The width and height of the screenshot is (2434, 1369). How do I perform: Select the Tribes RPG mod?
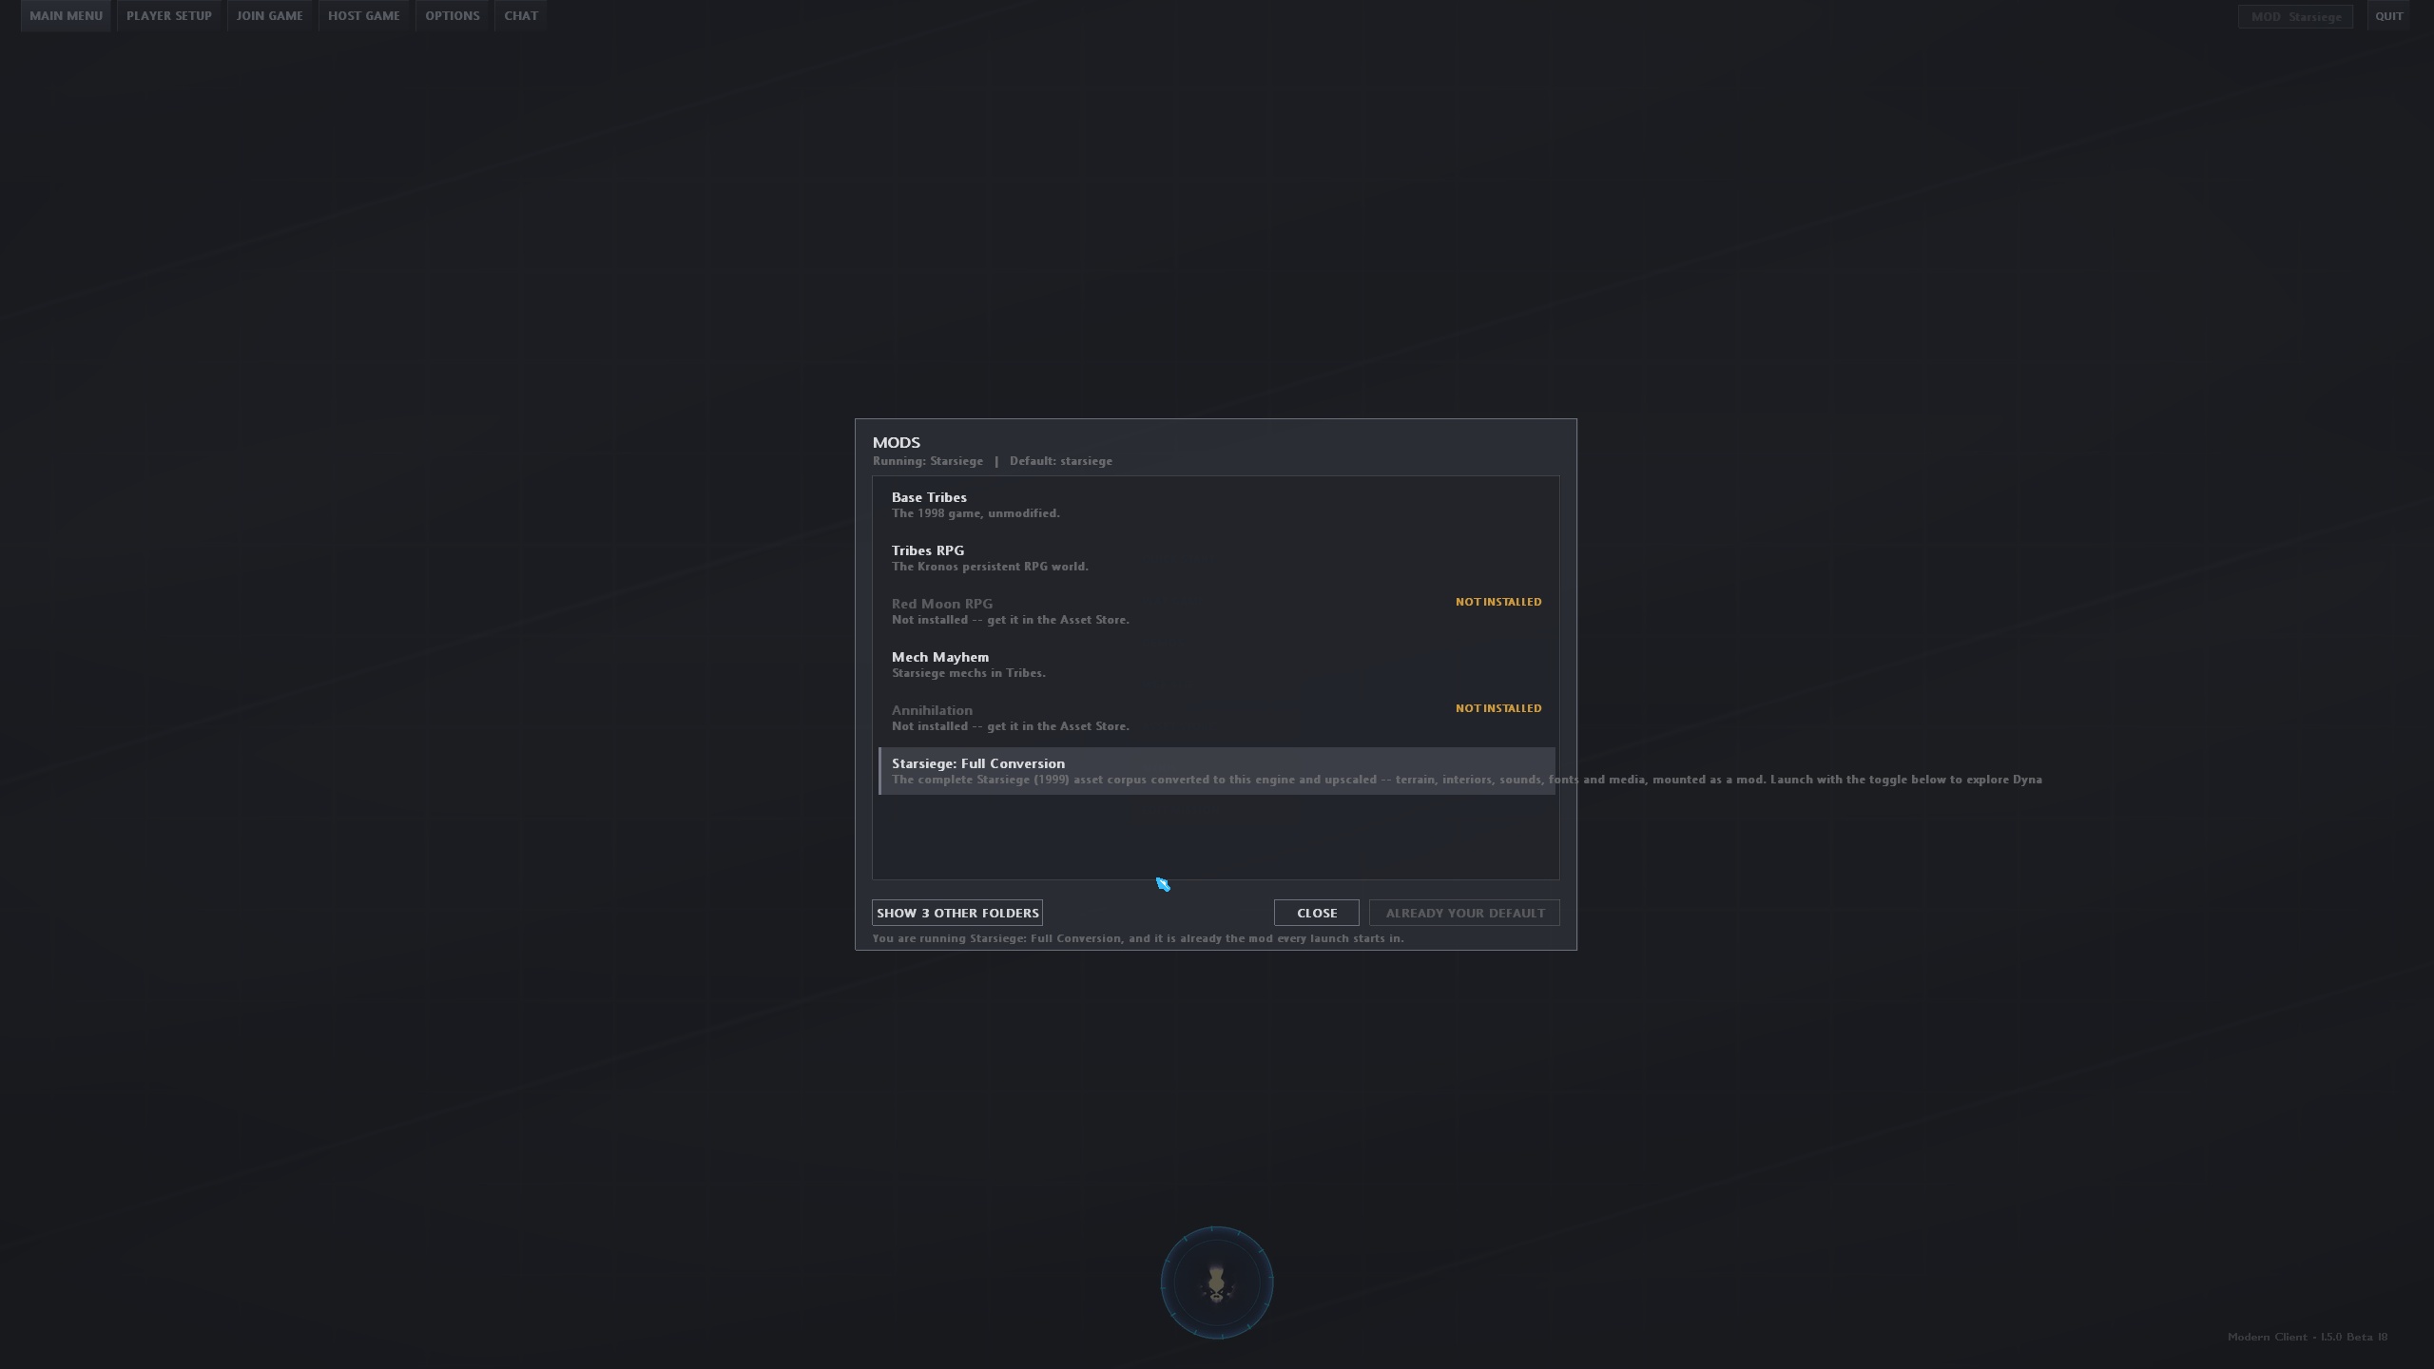1216,558
